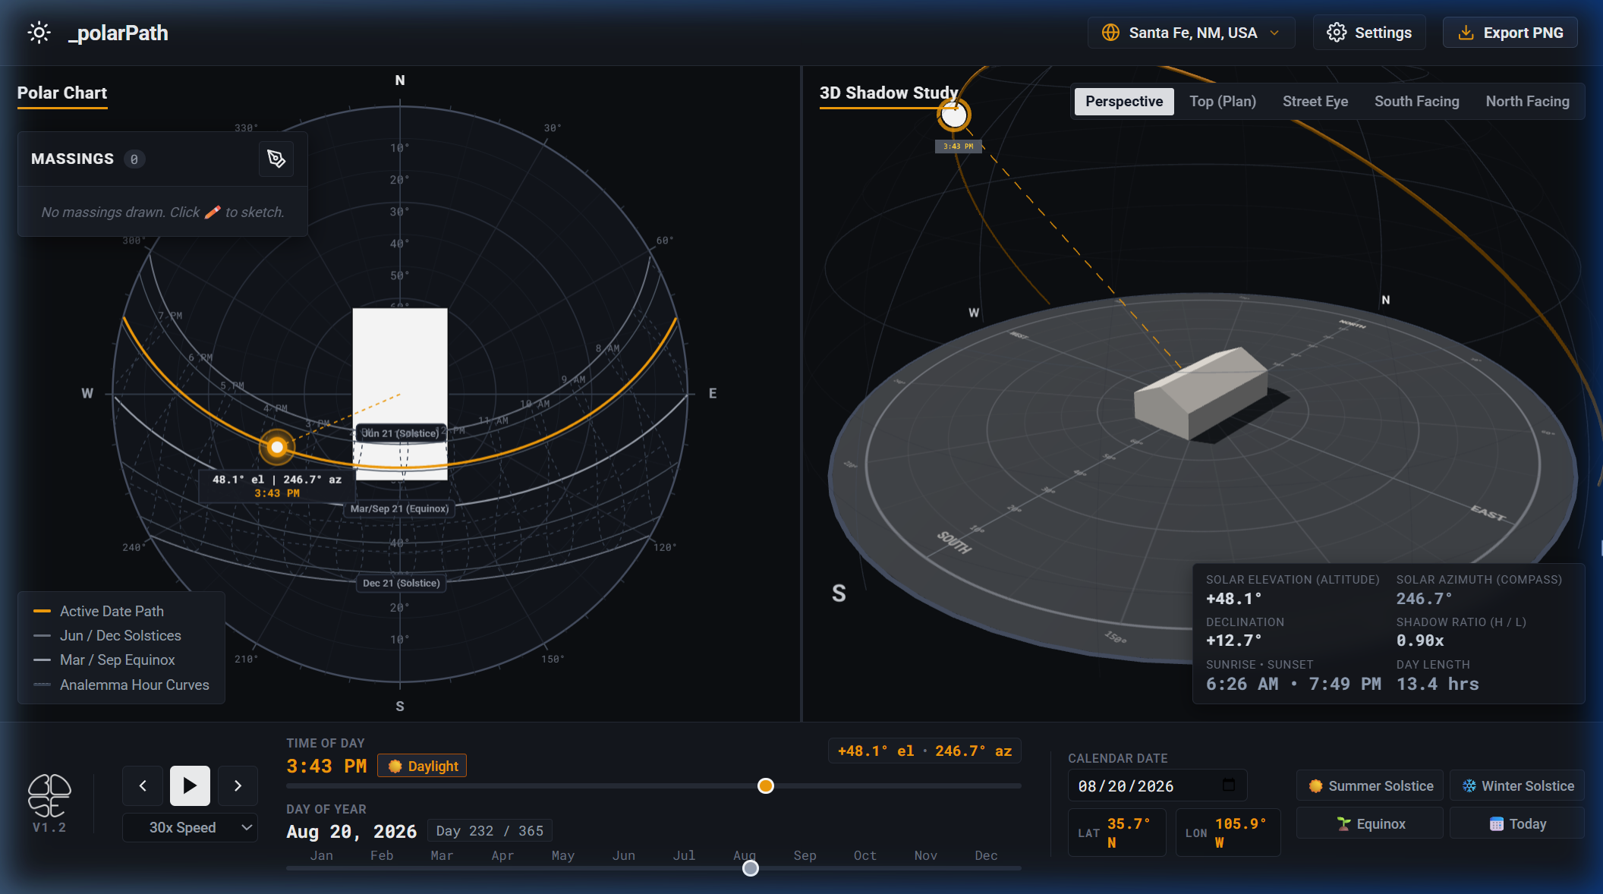Click the Dec month label on timeline
Viewport: 1603px width, 894px height.
pyautogui.click(x=986, y=855)
